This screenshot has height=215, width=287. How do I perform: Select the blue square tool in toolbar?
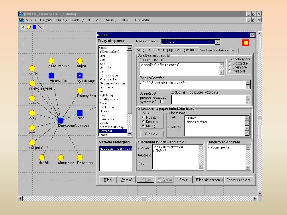click(x=34, y=27)
